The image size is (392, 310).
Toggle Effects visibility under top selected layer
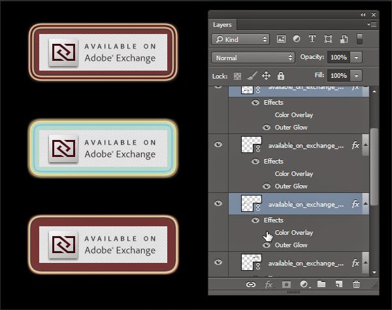[255, 103]
